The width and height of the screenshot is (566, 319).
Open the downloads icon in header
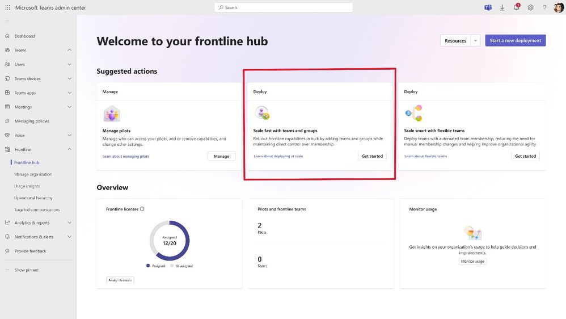coord(502,7)
